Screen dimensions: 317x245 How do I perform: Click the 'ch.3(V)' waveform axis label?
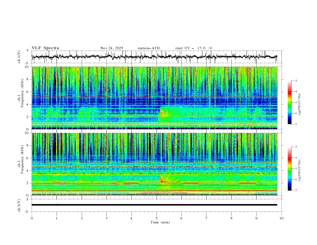19,205
